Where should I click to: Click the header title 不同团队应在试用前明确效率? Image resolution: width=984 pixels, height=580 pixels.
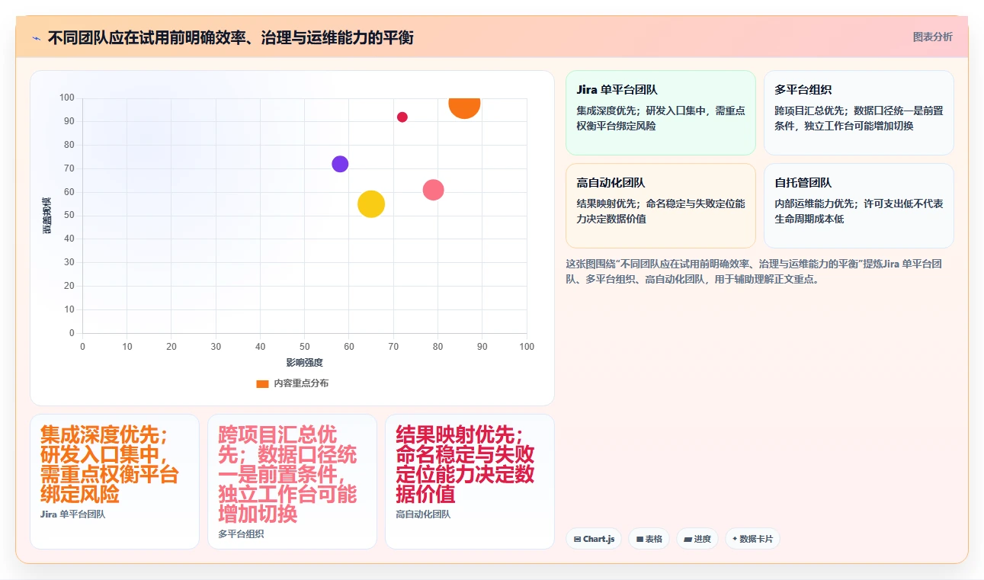click(x=230, y=37)
